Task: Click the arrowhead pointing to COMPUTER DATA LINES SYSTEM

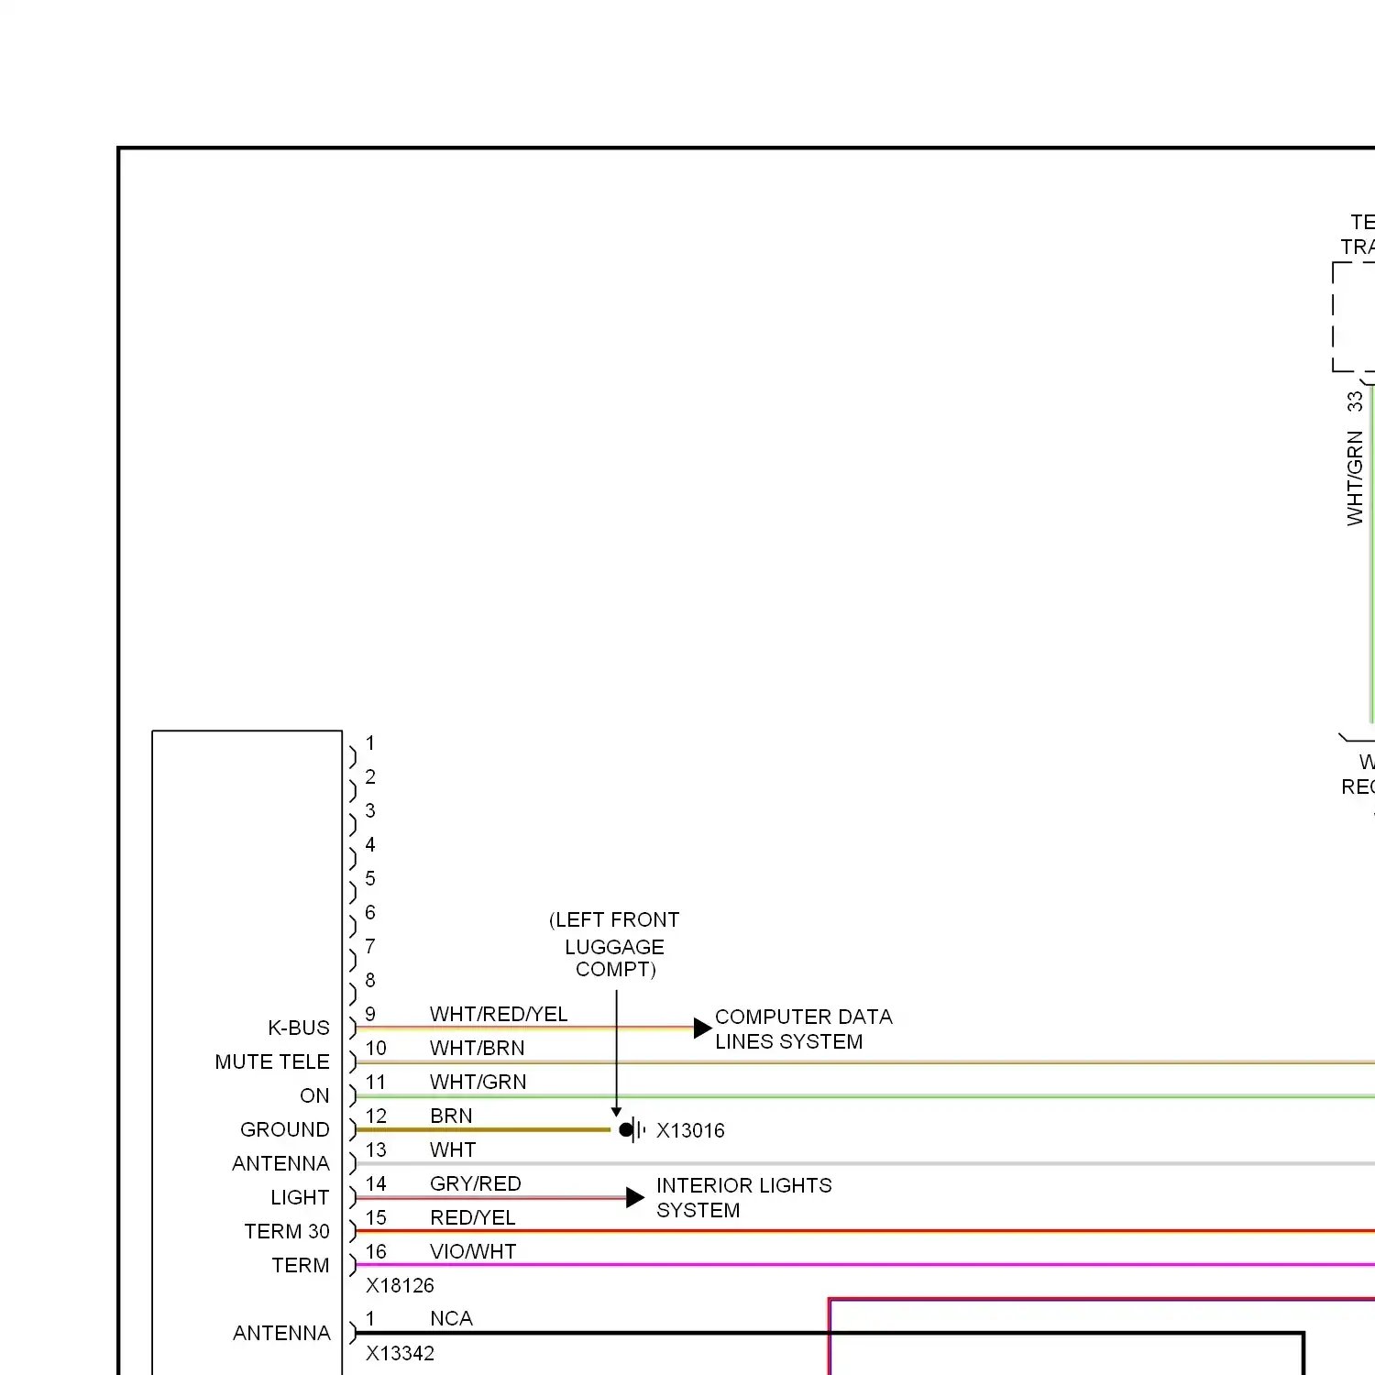Action: click(703, 1028)
